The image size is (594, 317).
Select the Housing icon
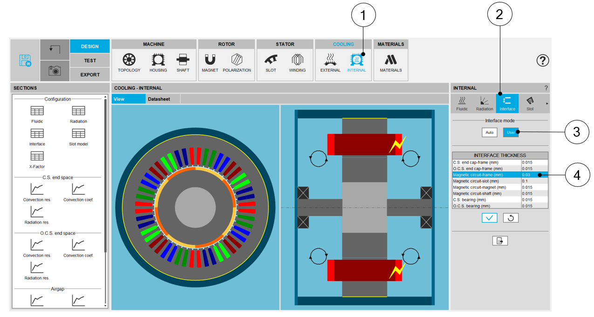pos(158,62)
